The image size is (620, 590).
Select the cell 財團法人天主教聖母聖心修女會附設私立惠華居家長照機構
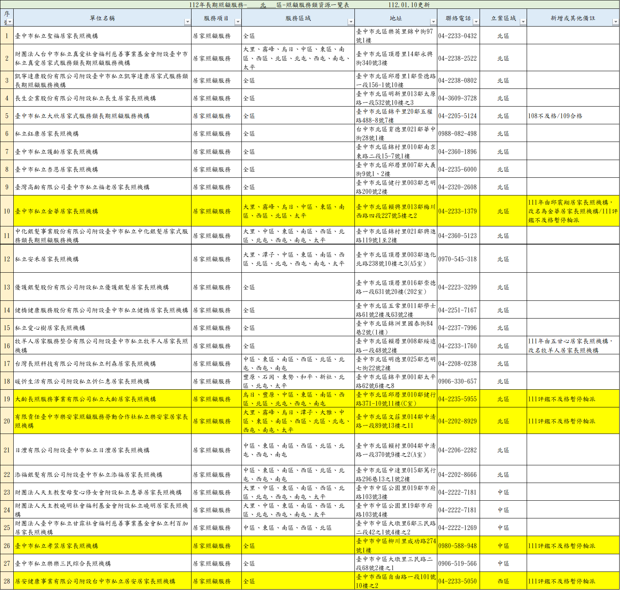coord(102,492)
